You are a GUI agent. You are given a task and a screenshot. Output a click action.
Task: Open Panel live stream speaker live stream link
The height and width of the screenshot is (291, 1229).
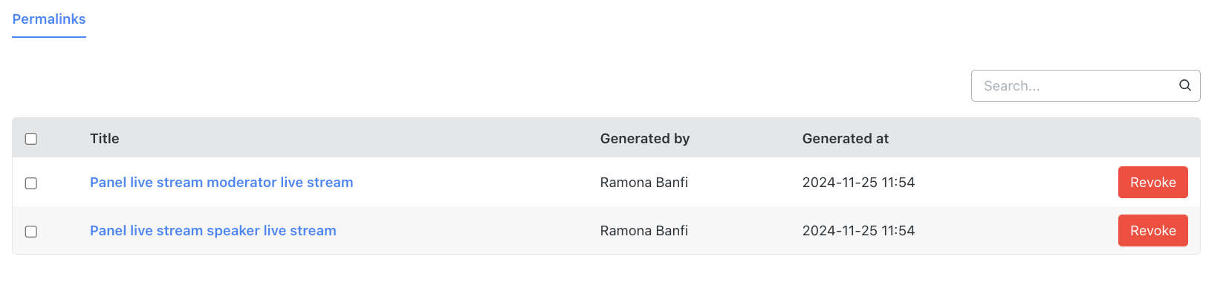(x=213, y=231)
